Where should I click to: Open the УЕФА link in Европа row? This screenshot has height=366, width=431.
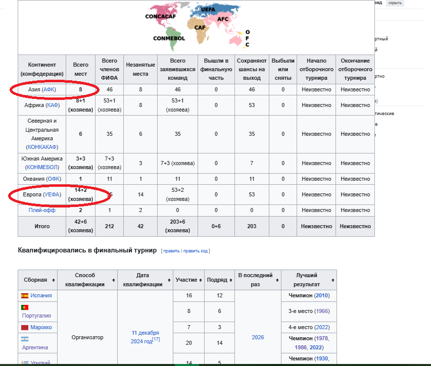(52, 194)
